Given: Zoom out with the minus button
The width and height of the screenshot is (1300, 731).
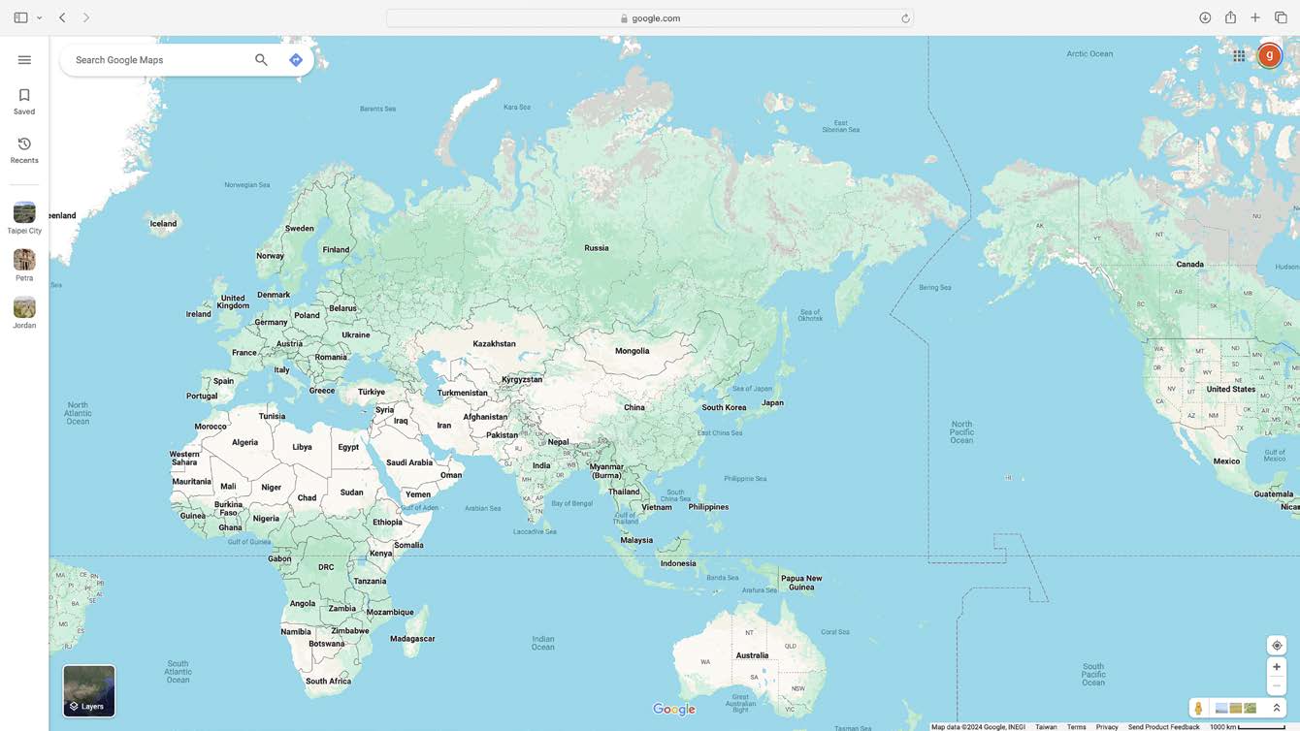Looking at the screenshot, I should [x=1277, y=686].
